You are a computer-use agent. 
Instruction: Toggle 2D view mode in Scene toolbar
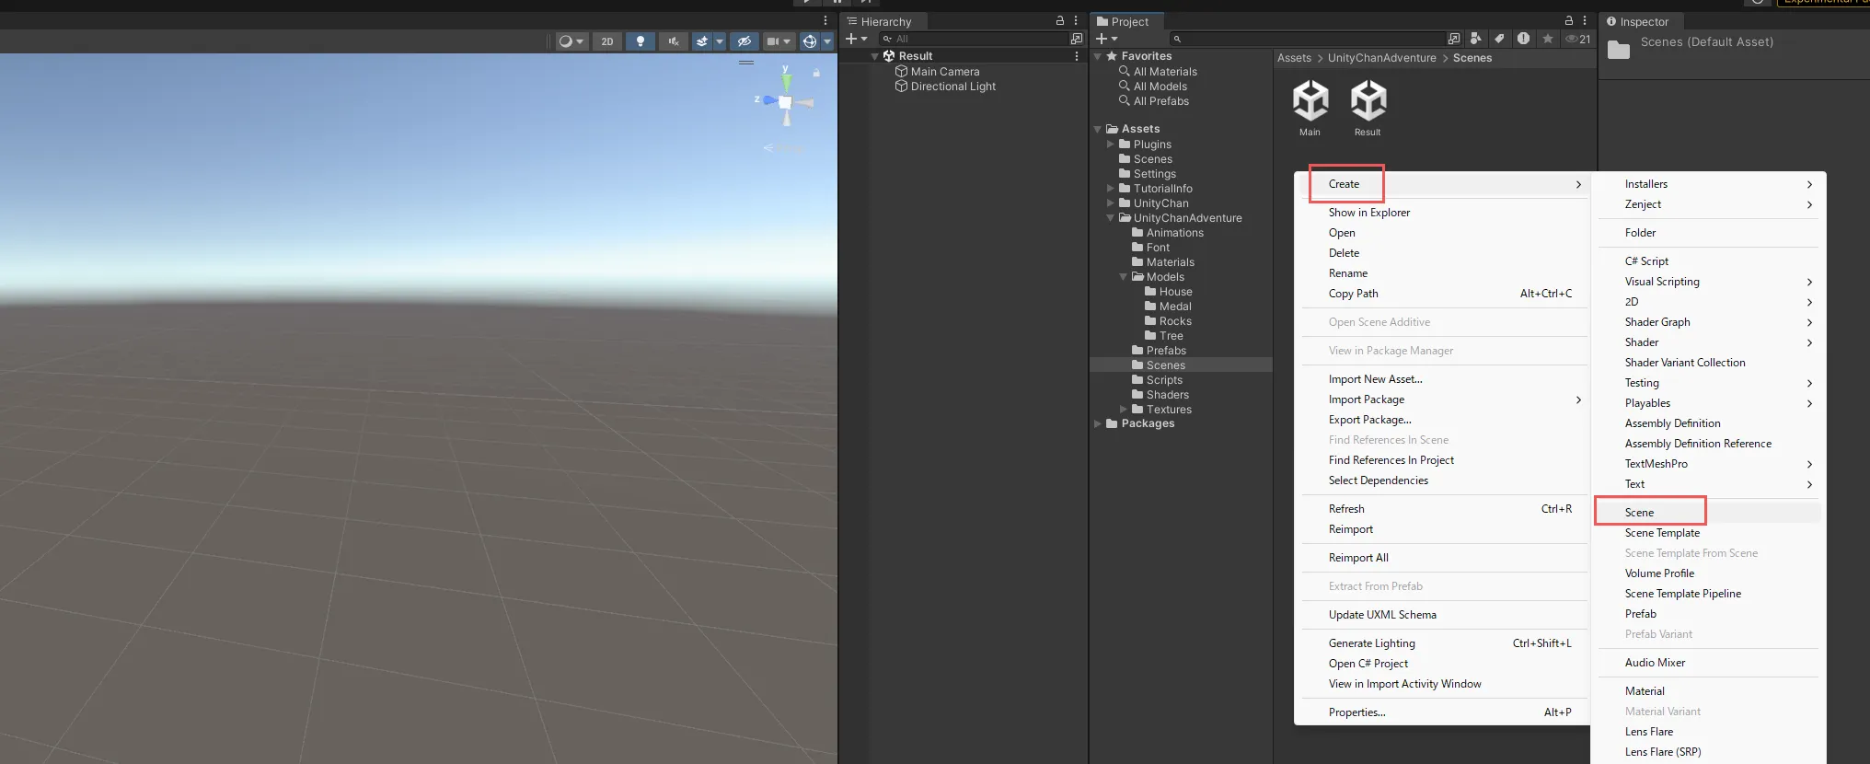click(x=607, y=41)
